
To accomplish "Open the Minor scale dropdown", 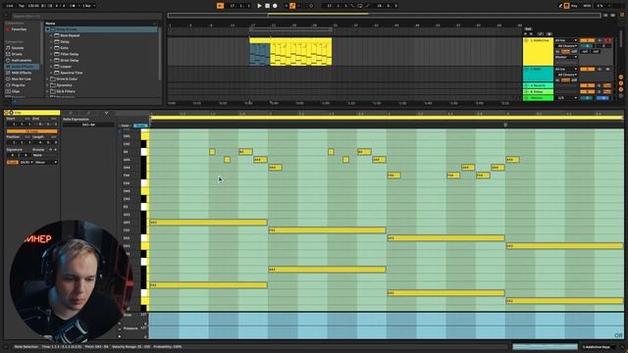I will [x=46, y=162].
